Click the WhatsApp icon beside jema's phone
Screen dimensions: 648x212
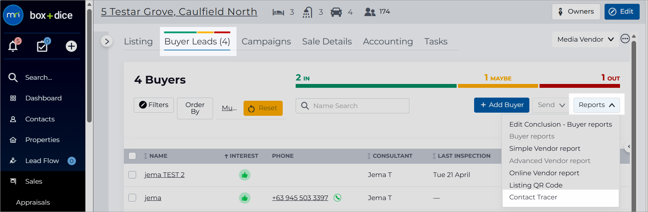(337, 198)
